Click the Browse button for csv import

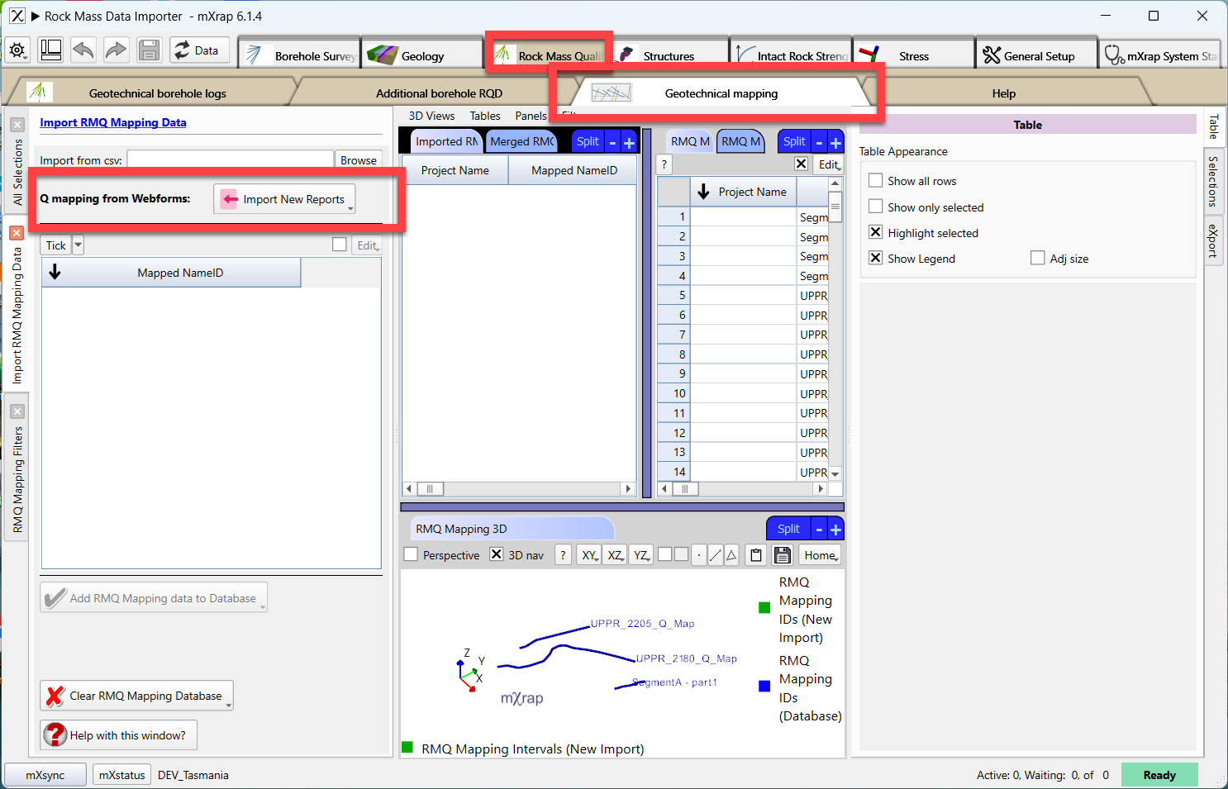click(x=359, y=159)
